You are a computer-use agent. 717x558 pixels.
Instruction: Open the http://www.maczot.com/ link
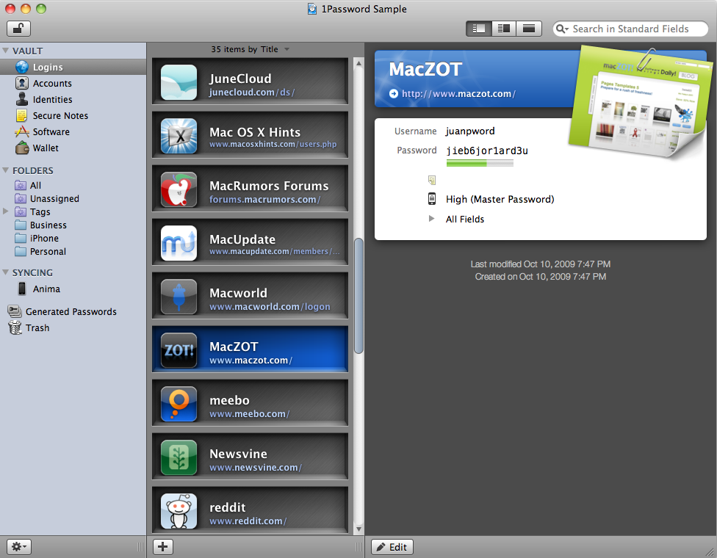coord(458,94)
